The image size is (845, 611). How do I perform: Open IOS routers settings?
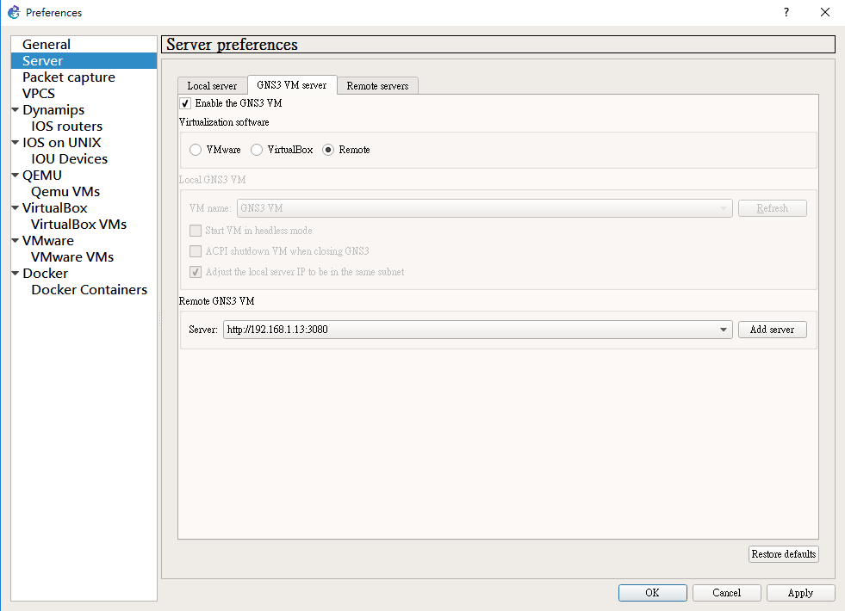coord(67,126)
